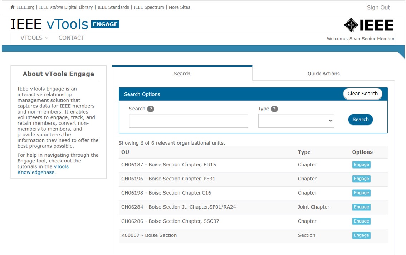This screenshot has width=406, height=255.
Task: Click the ENGAGE badge in the header
Action: tap(105, 24)
